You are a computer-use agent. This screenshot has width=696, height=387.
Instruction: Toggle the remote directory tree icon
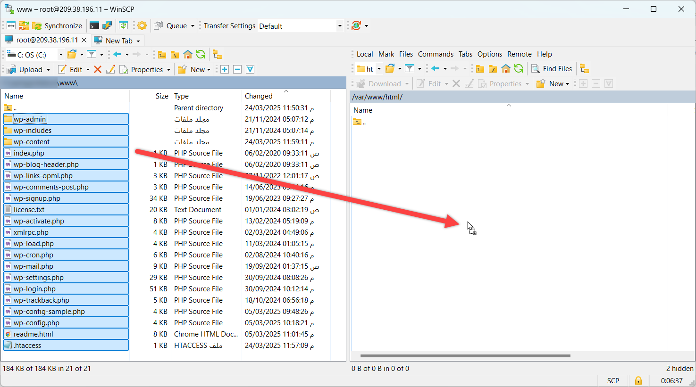pyautogui.click(x=584, y=68)
